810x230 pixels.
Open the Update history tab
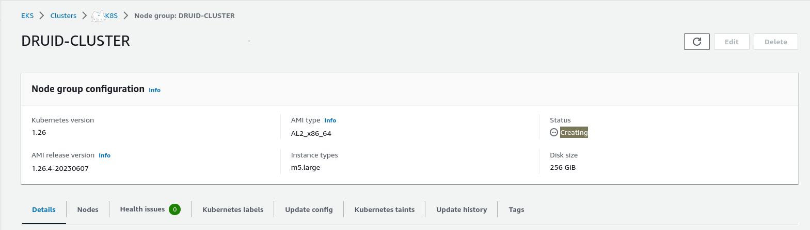tap(462, 209)
